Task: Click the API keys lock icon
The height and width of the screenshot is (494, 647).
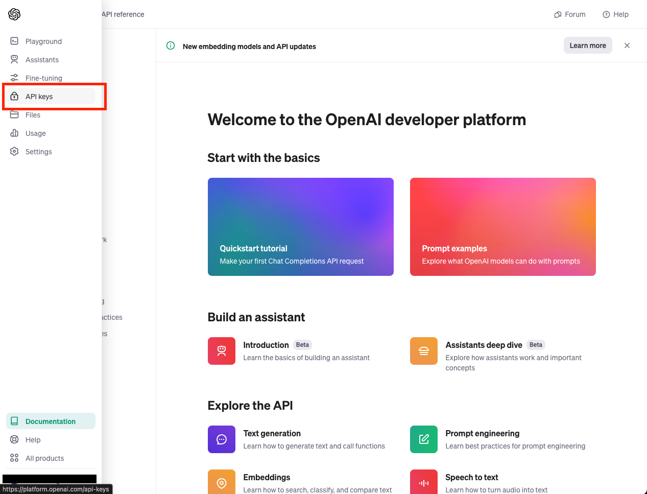Action: [x=14, y=97]
